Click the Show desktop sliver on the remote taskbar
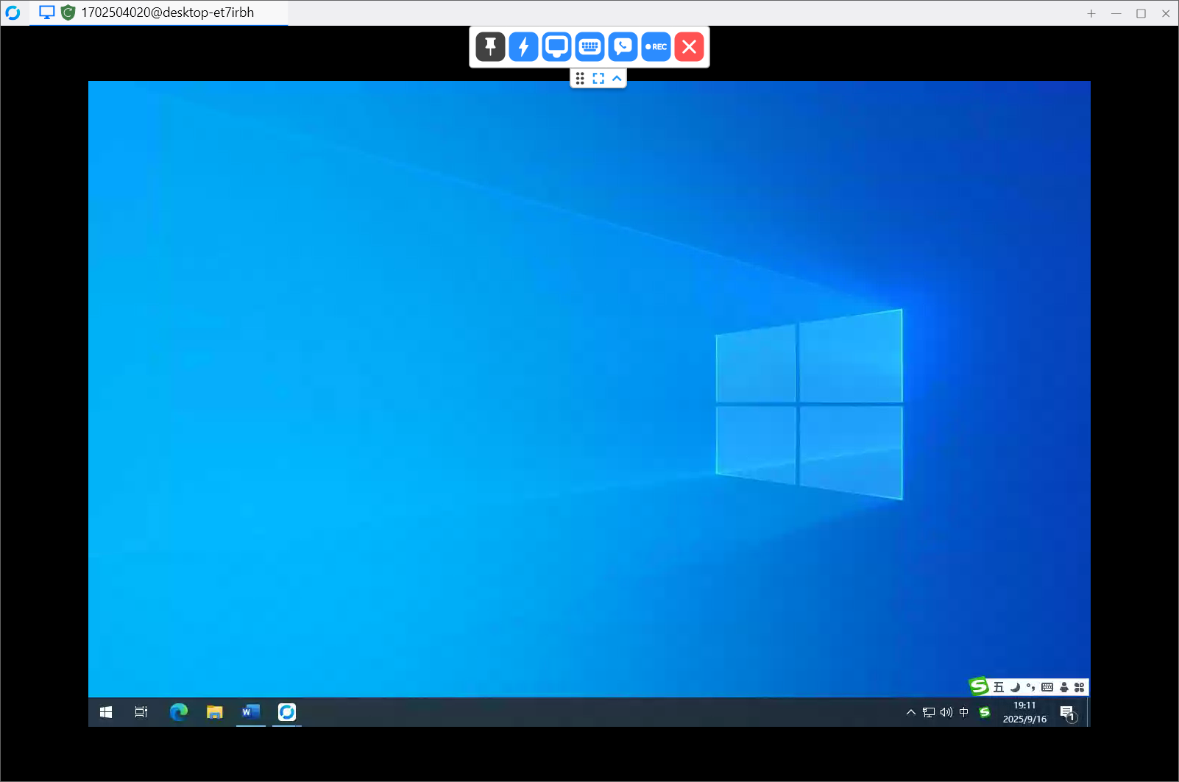 pyautogui.click(x=1088, y=712)
